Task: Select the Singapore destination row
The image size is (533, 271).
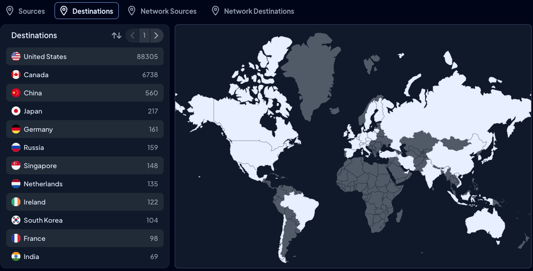Action: click(x=85, y=165)
